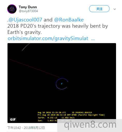Click the Pacific Daylight Time readout
Screen dimensions: 122x132
coord(71,115)
